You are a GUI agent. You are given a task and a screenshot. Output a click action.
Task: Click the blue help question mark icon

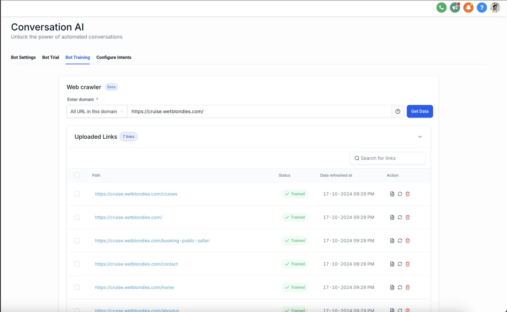pyautogui.click(x=482, y=7)
